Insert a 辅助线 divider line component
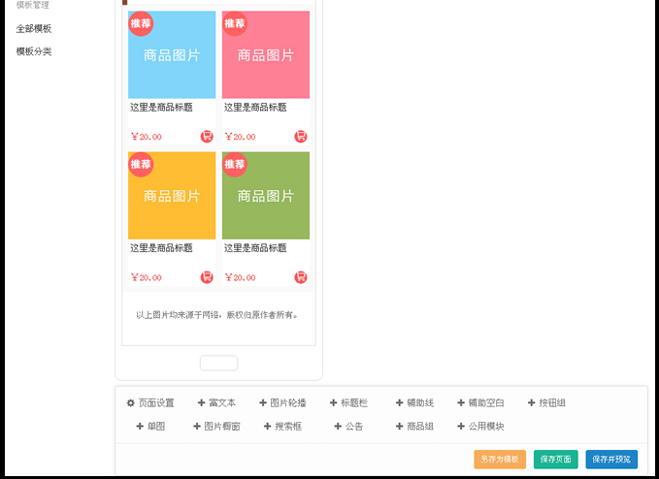This screenshot has width=659, height=479. tap(414, 402)
